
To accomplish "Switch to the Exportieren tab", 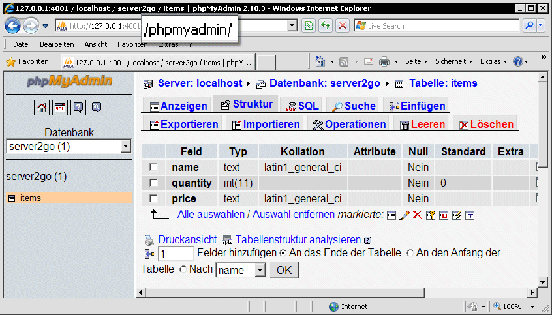I will (x=183, y=124).
